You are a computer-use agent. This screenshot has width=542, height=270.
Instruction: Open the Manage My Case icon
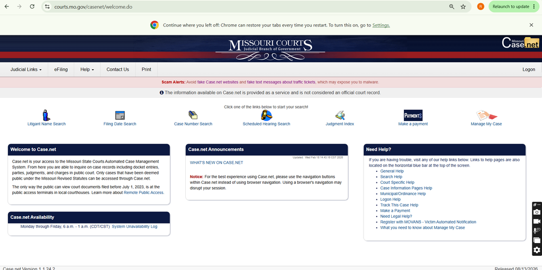click(x=486, y=115)
